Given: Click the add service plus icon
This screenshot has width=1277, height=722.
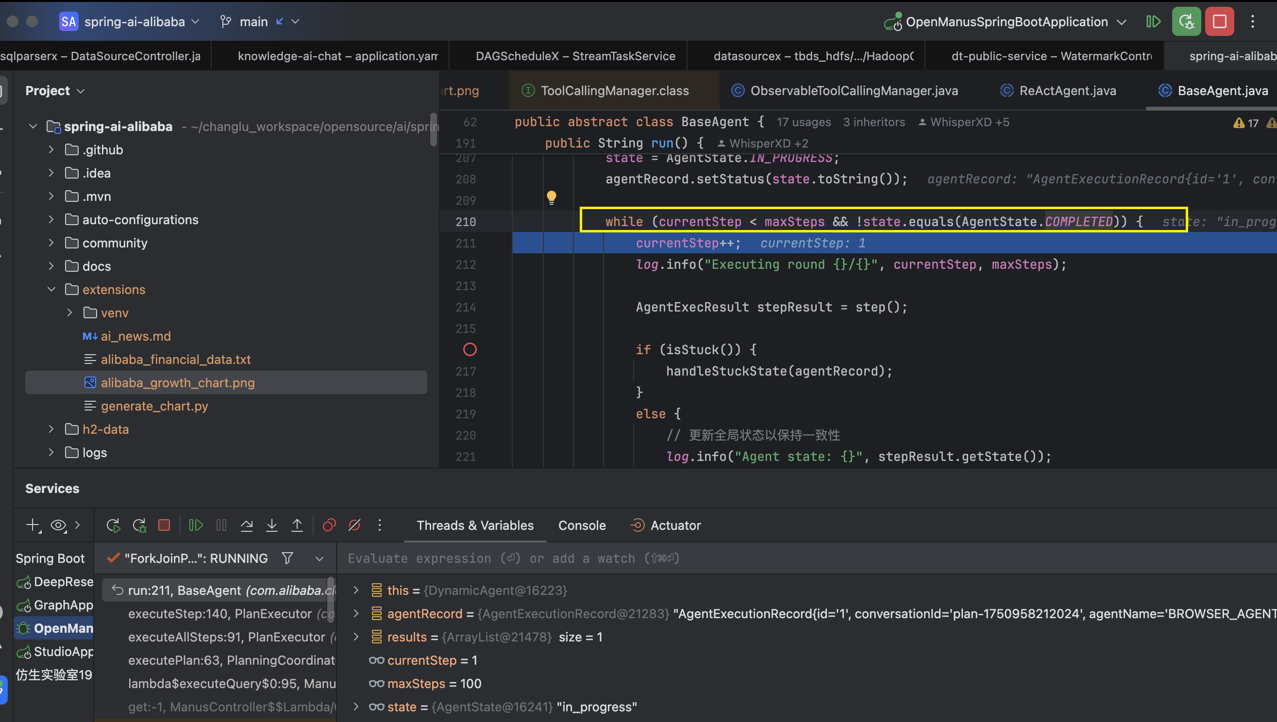Looking at the screenshot, I should 33,525.
